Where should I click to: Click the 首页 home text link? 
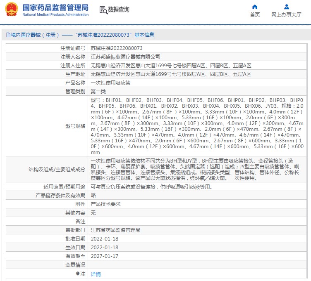tap(255, 14)
